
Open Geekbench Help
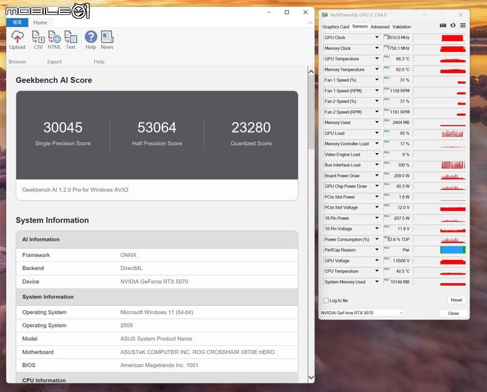(x=91, y=40)
